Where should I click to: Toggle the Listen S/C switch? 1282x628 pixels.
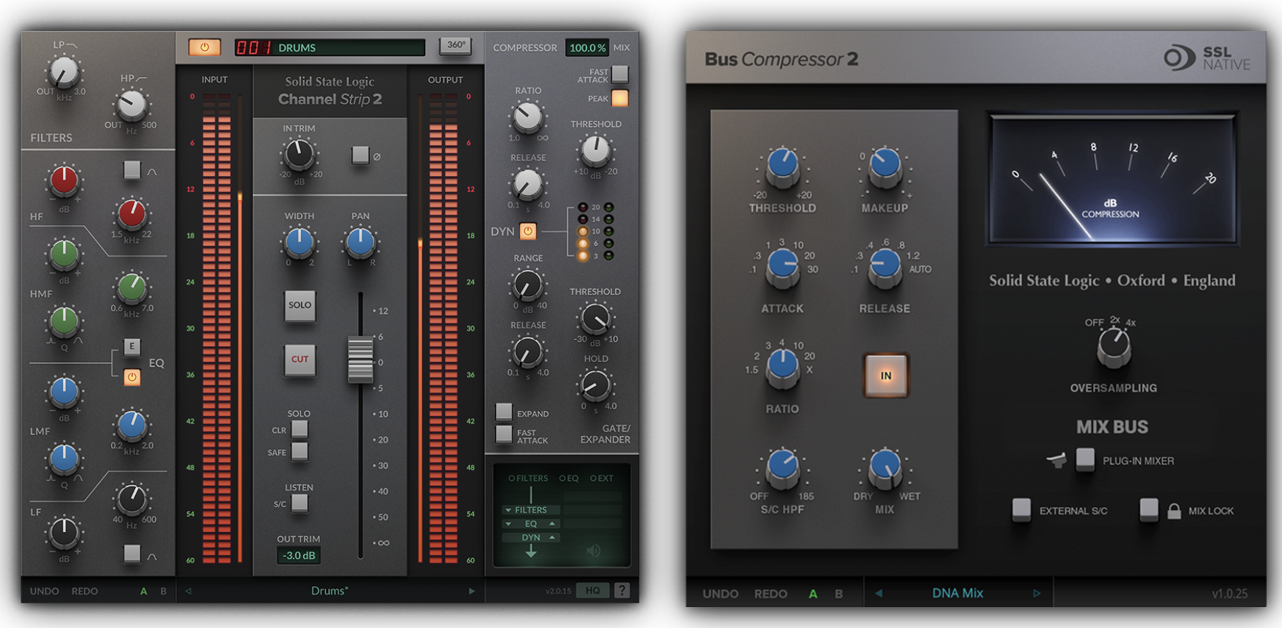(x=299, y=503)
